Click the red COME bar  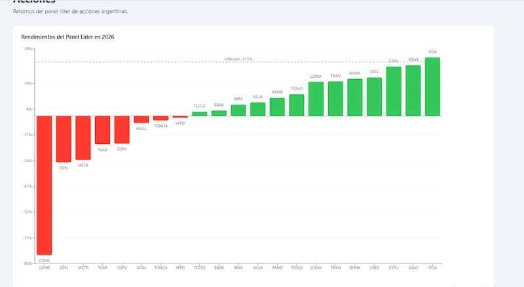(x=44, y=185)
